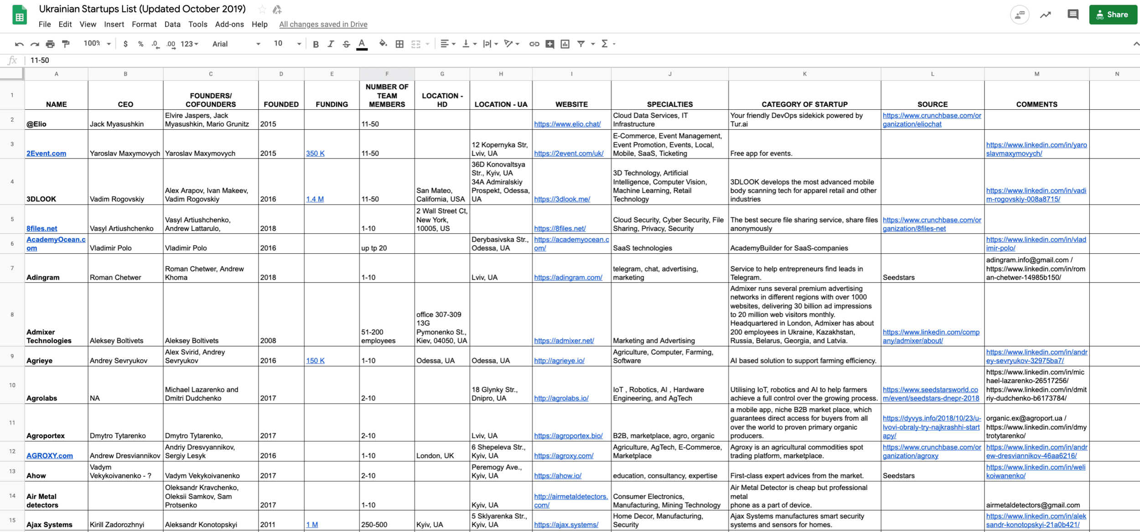The height and width of the screenshot is (532, 1140).
Task: Click the Format as currency icon
Action: [126, 43]
